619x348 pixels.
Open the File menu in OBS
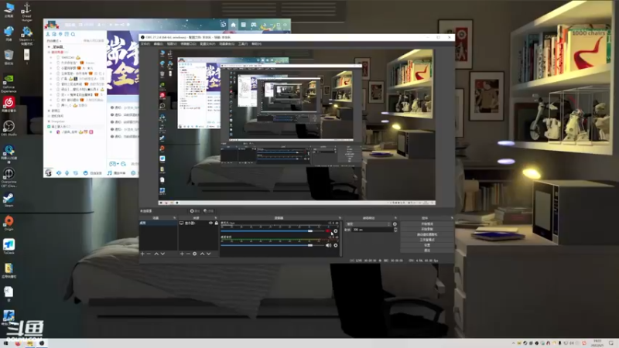pos(145,44)
